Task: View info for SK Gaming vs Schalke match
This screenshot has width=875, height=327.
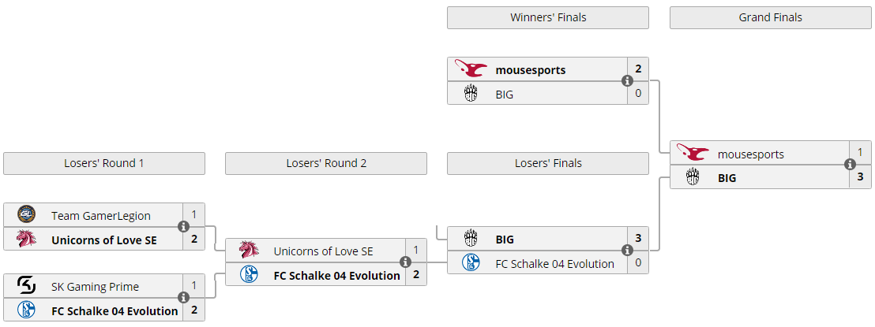Action: point(183,298)
